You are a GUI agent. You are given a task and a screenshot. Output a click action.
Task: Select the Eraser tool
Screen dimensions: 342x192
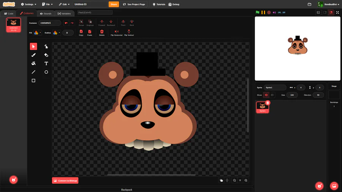(x=46, y=55)
